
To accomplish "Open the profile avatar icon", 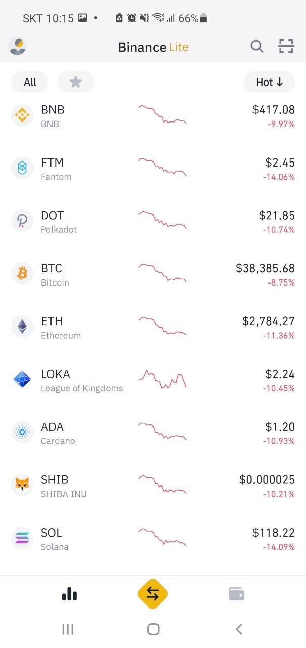I will pyautogui.click(x=18, y=47).
